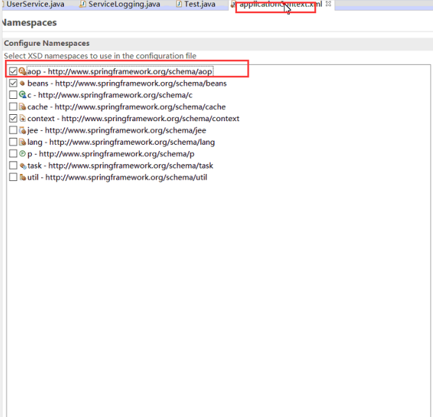Image resolution: width=433 pixels, height=417 pixels.
Task: Select the beans schema URL text
Action: tap(141, 84)
